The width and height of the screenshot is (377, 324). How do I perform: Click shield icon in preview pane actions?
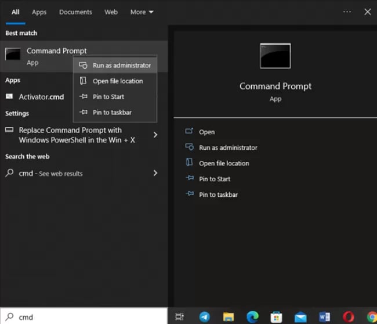point(189,146)
